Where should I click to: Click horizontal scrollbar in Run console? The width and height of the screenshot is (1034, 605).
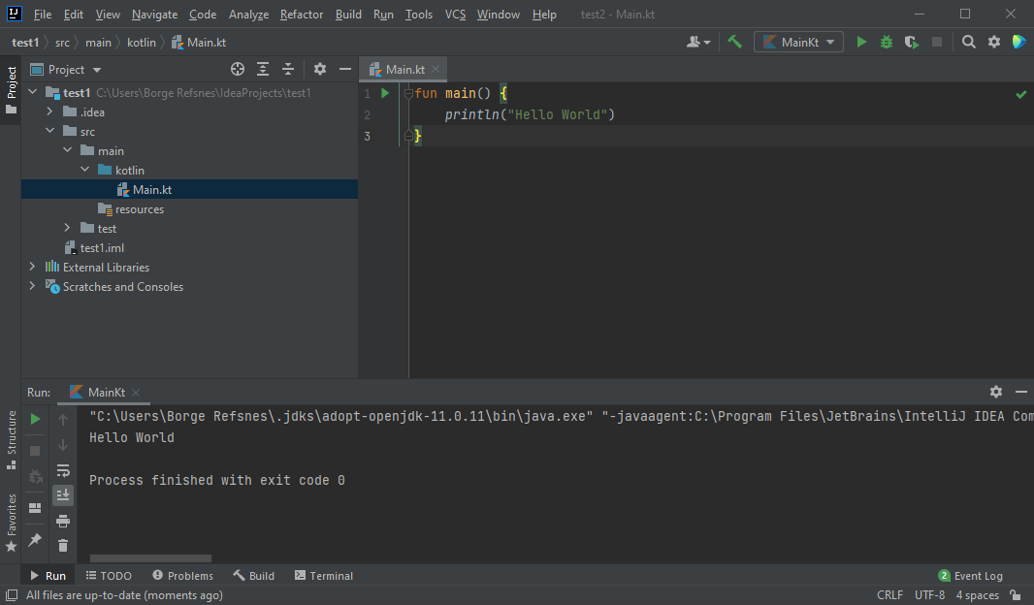coord(150,558)
